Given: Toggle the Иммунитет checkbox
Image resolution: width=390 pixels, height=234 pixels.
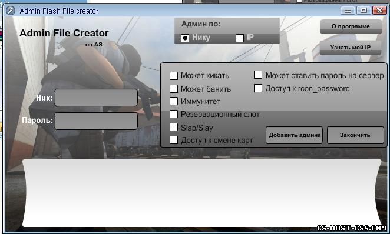Looking at the screenshot, I should (174, 101).
